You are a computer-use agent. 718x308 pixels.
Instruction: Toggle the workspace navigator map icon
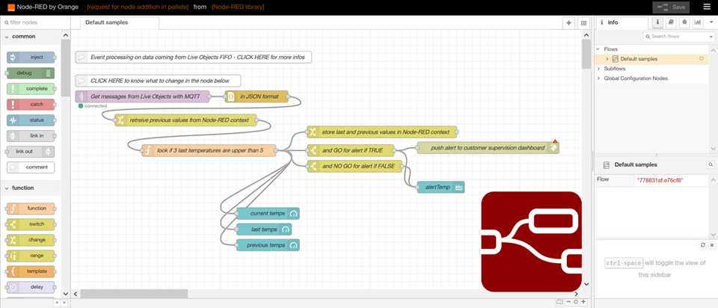click(559, 302)
